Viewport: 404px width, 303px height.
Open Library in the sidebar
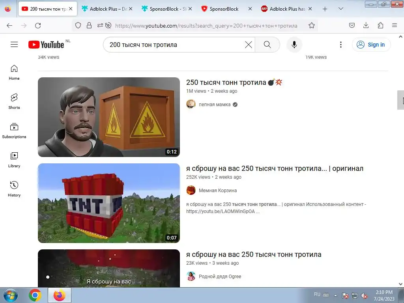(x=14, y=160)
